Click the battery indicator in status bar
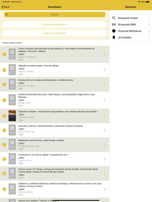 (x=148, y=2)
